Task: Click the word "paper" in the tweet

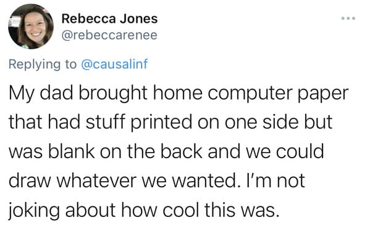Action: (x=323, y=95)
